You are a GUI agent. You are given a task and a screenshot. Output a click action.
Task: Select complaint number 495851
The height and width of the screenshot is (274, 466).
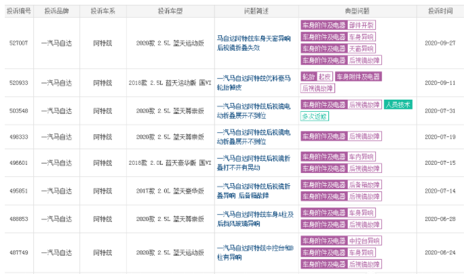(x=19, y=191)
